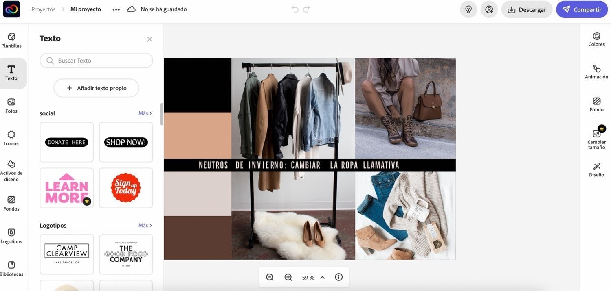611x291 pixels.
Task: Expand Más for Logotipos section
Action: coord(145,225)
